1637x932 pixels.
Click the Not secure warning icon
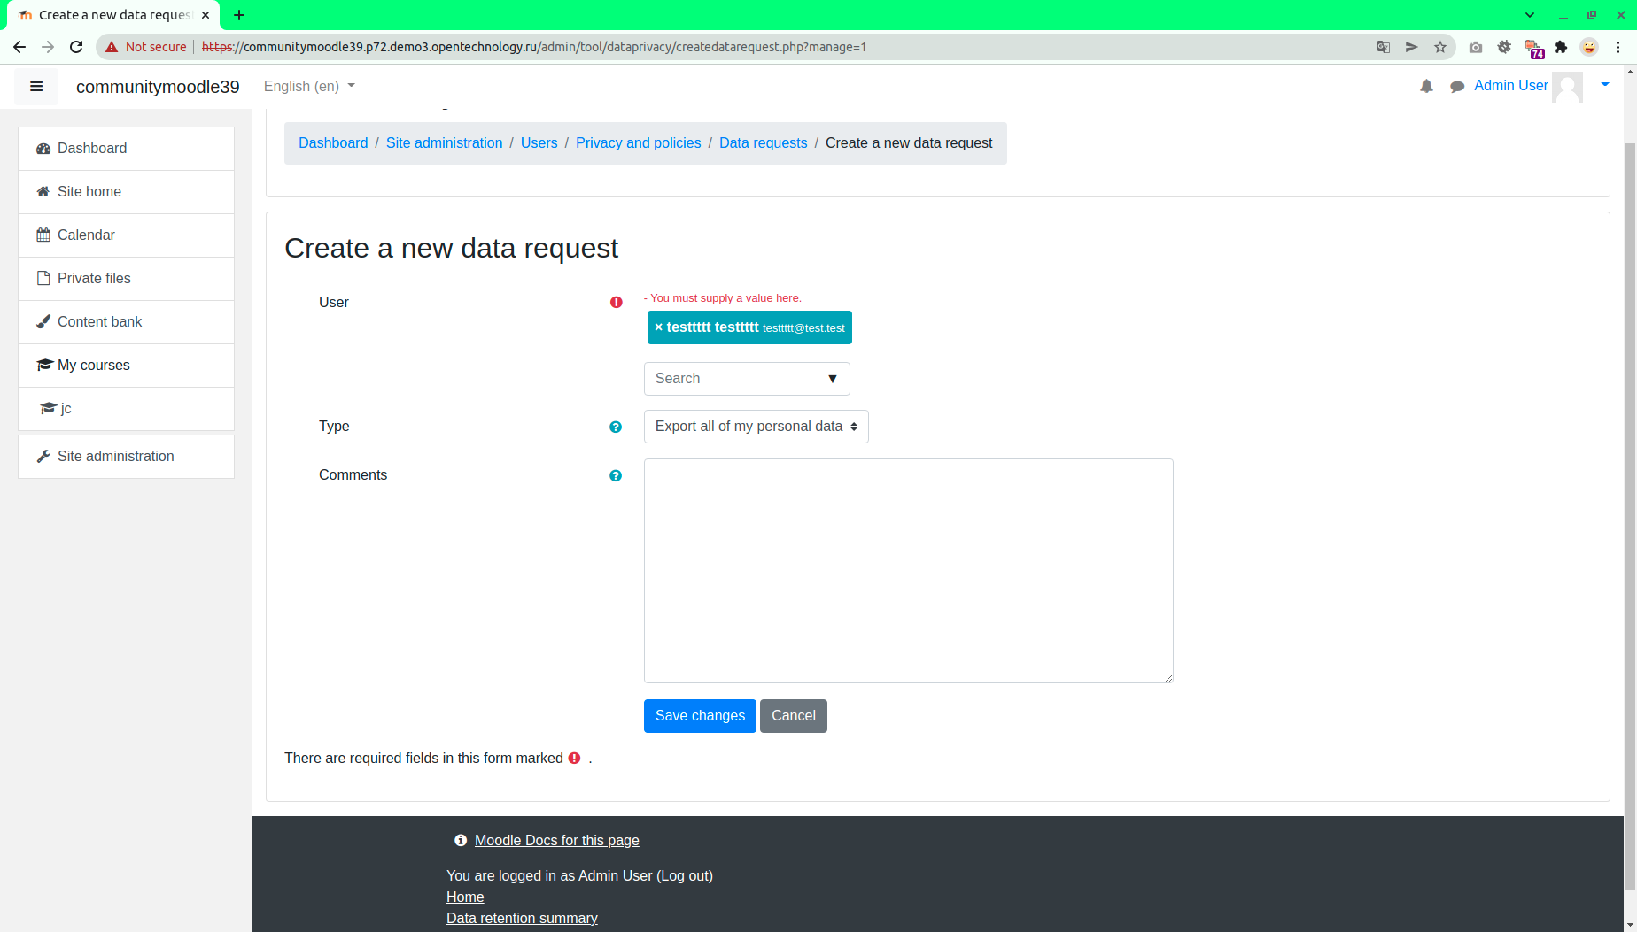[112, 47]
